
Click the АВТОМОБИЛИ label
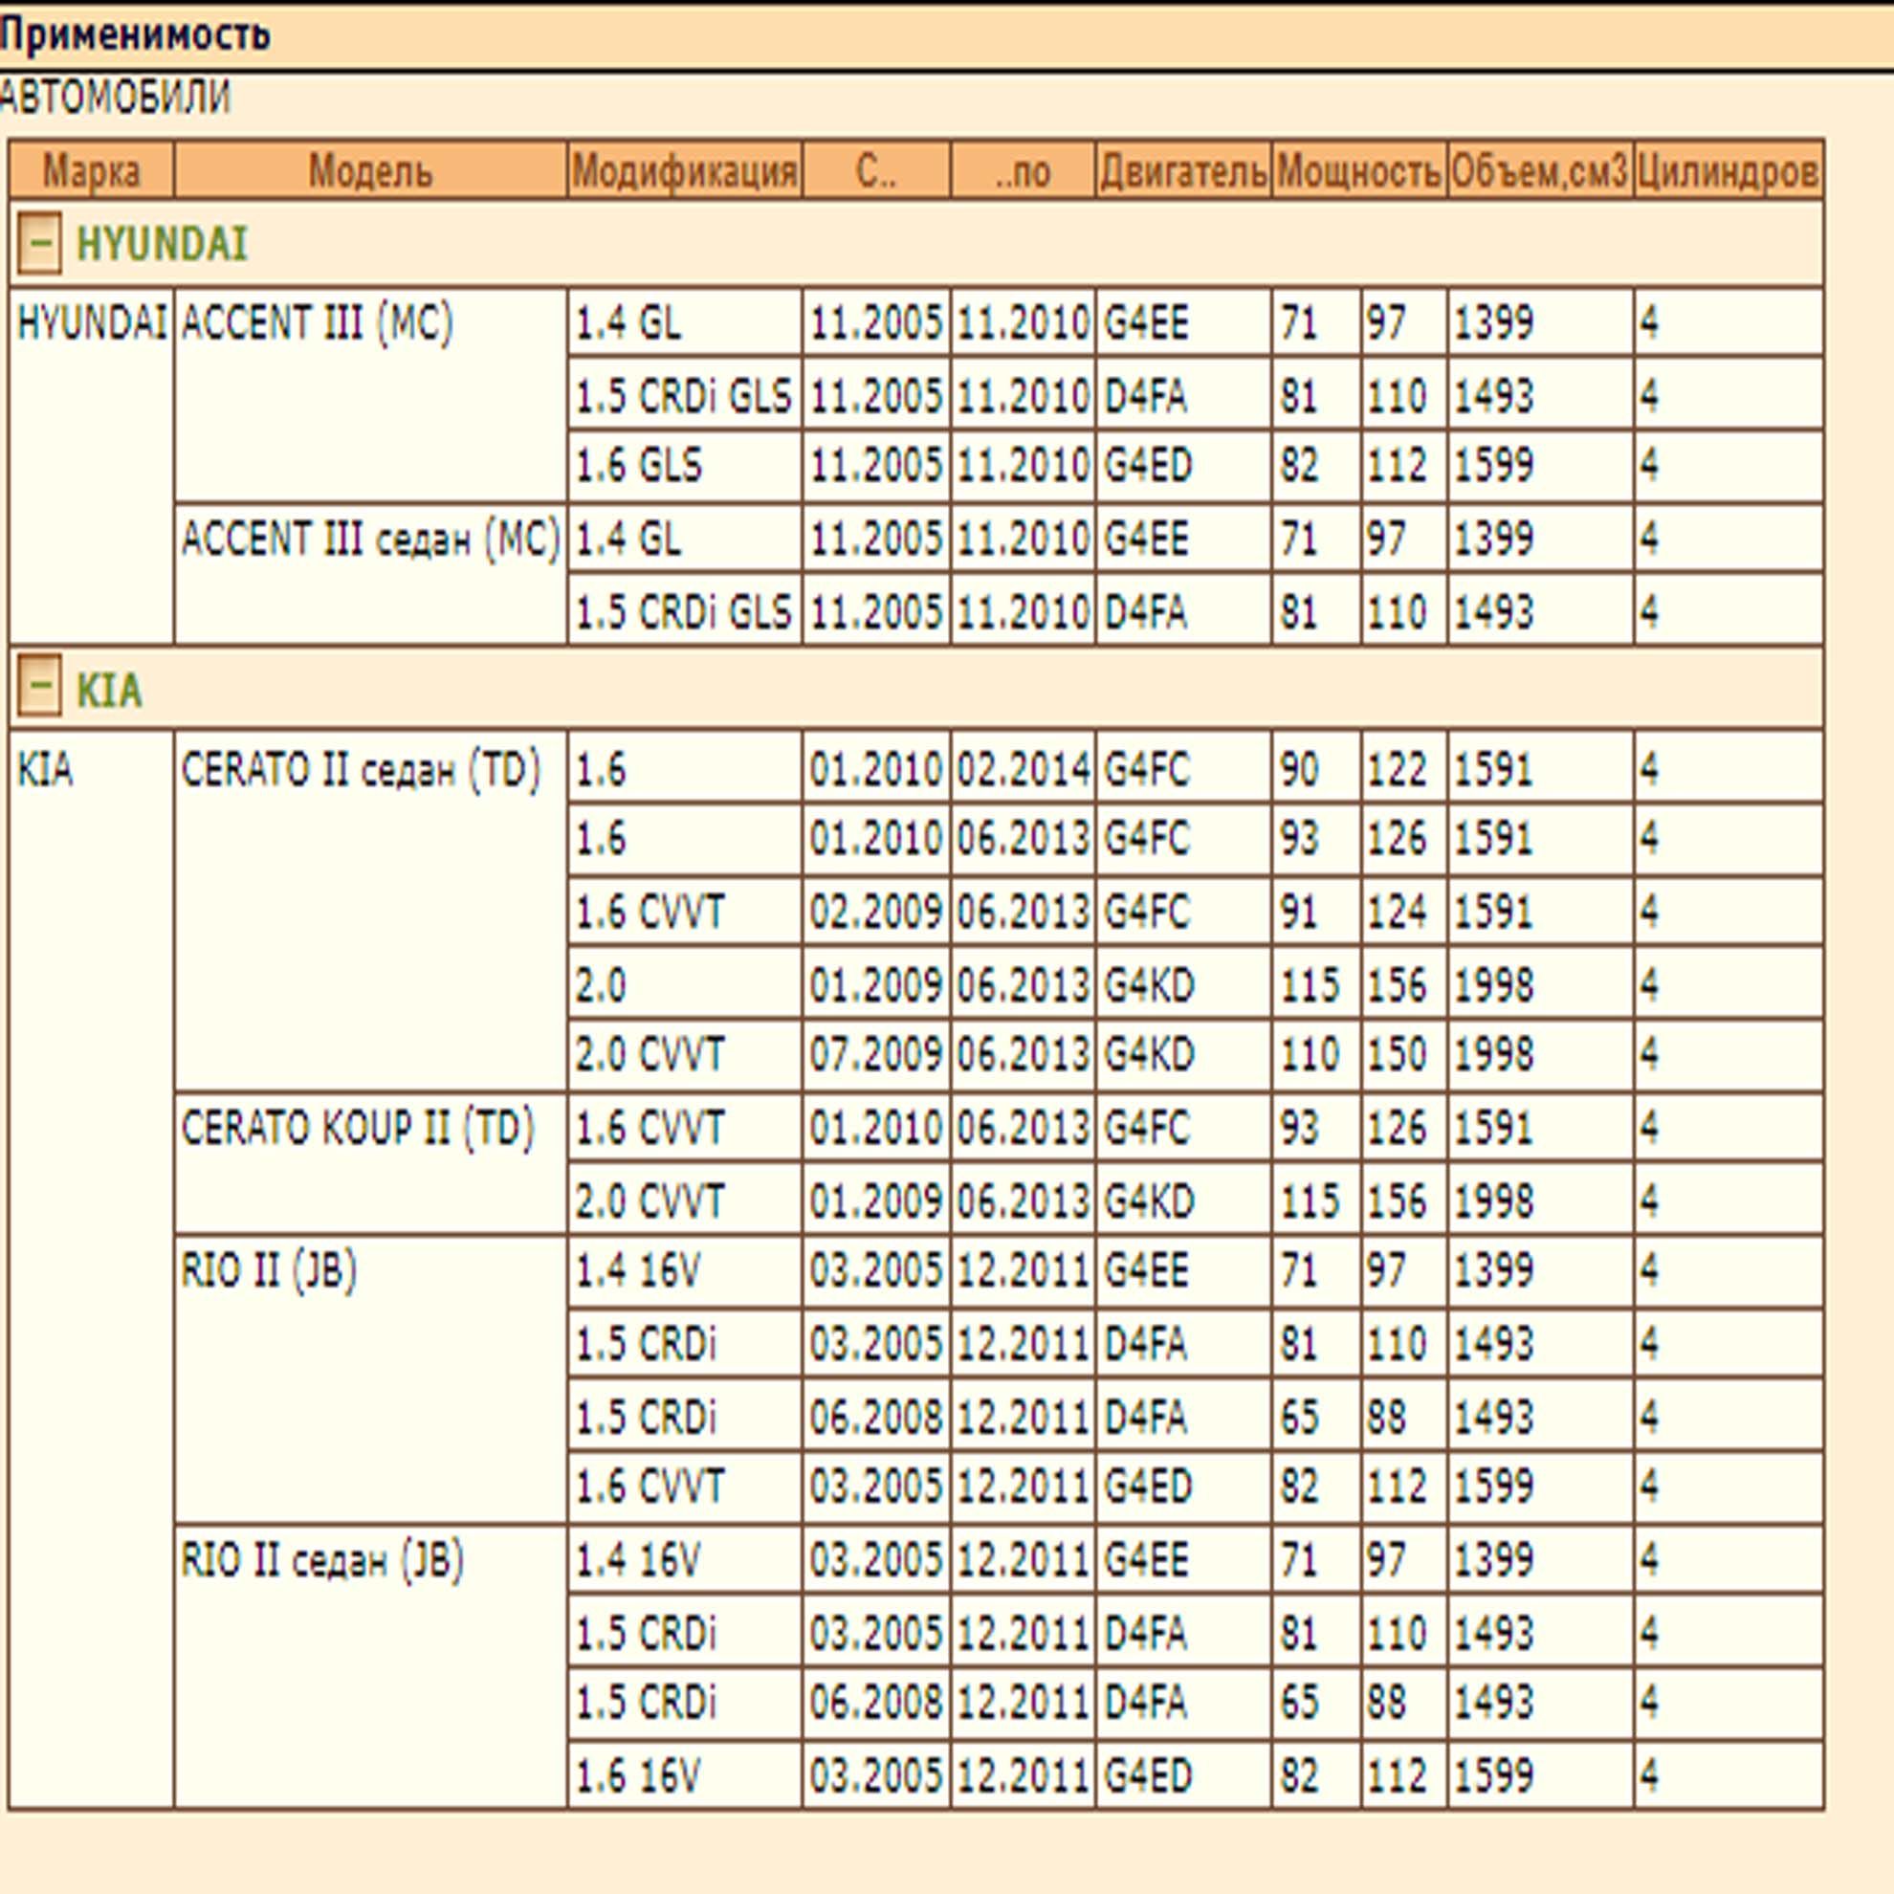tap(115, 97)
